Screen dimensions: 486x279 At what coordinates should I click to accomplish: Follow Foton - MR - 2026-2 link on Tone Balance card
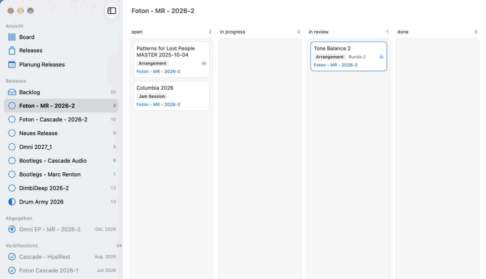click(x=335, y=65)
